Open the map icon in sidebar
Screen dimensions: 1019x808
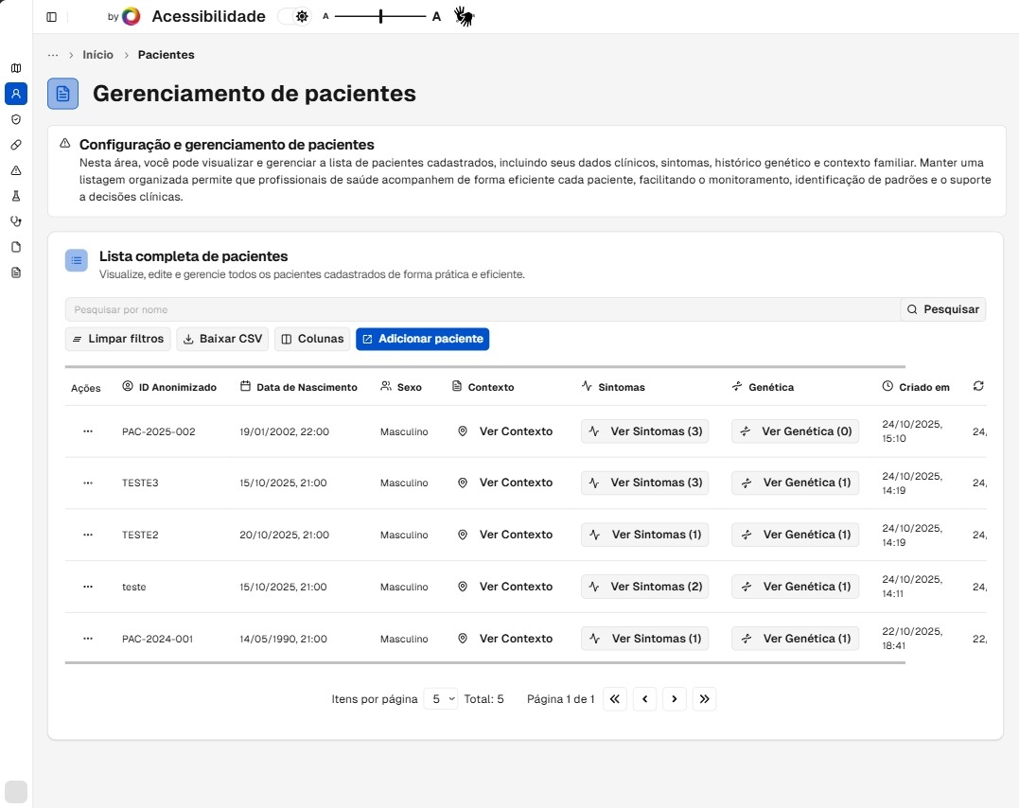click(16, 68)
